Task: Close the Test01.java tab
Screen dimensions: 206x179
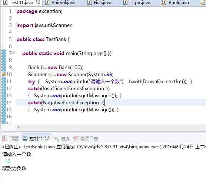Action: click(x=38, y=2)
